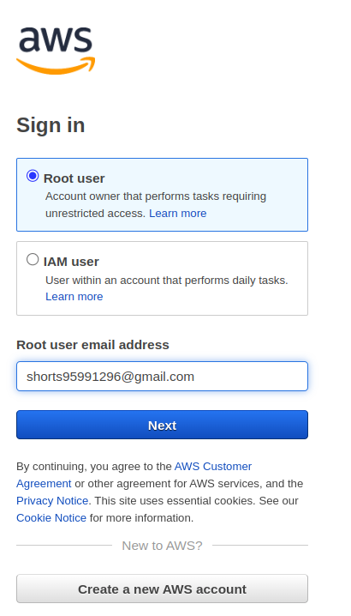The height and width of the screenshot is (616, 351).
Task: Click the blue Next button
Action: point(162,425)
